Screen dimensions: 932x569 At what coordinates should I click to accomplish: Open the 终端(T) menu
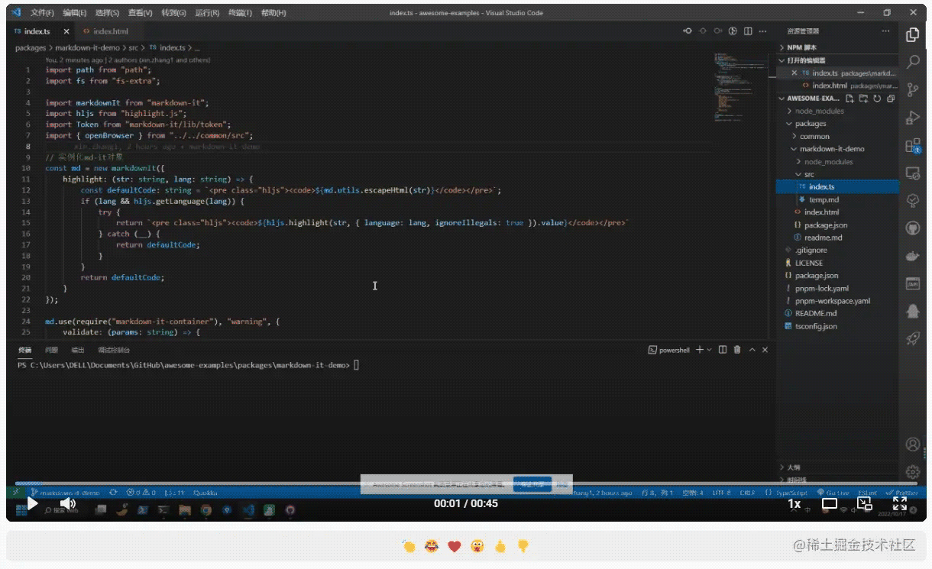240,13
